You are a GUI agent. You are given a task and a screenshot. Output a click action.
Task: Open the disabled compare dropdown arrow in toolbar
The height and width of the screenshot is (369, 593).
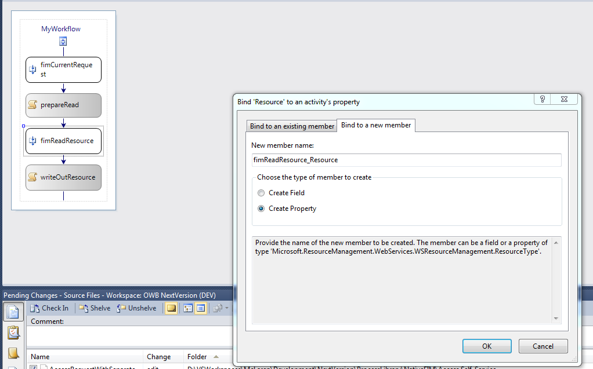227,308
